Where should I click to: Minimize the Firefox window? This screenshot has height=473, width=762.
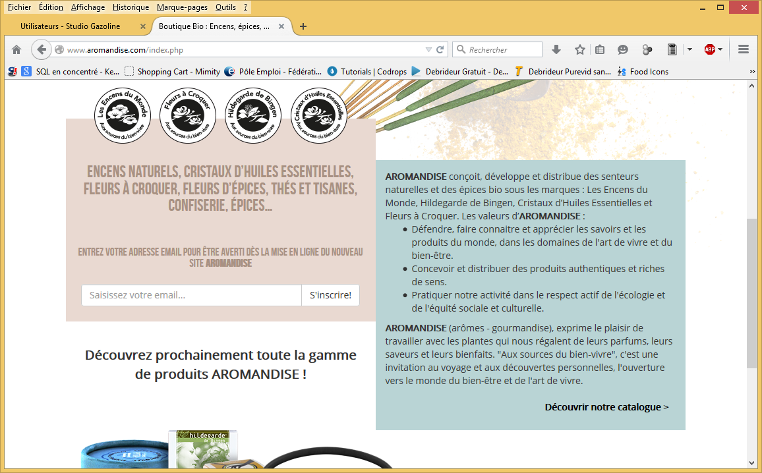click(x=703, y=7)
